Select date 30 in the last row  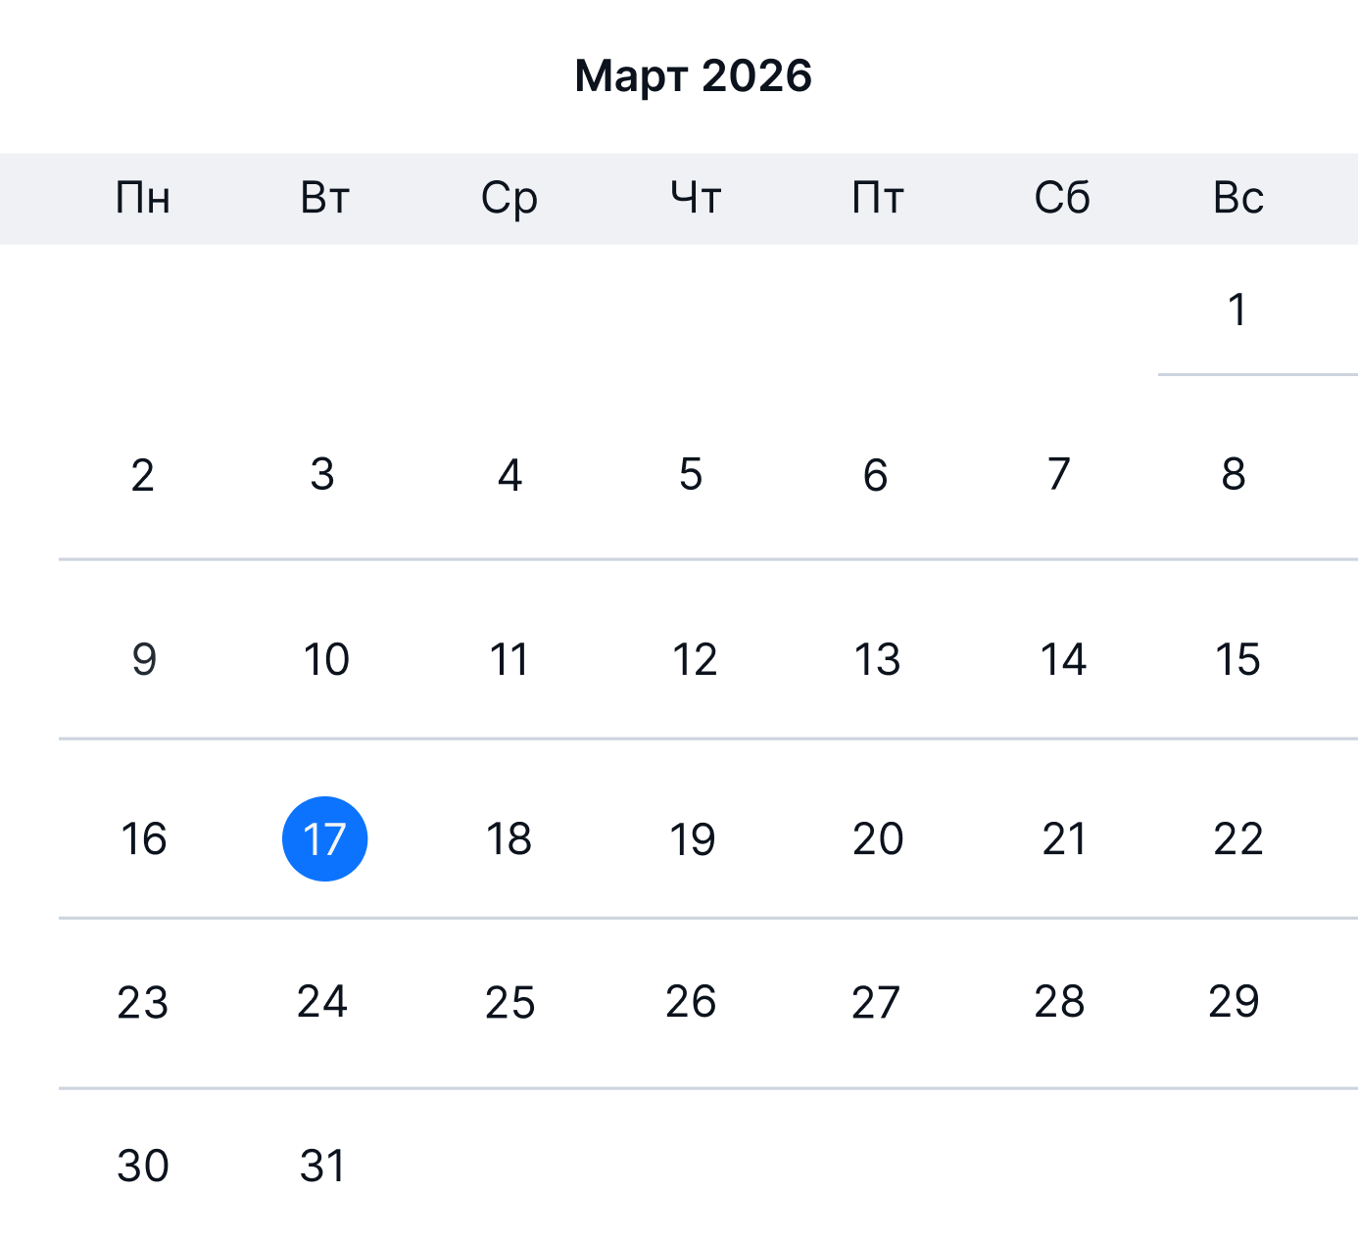click(x=143, y=1166)
